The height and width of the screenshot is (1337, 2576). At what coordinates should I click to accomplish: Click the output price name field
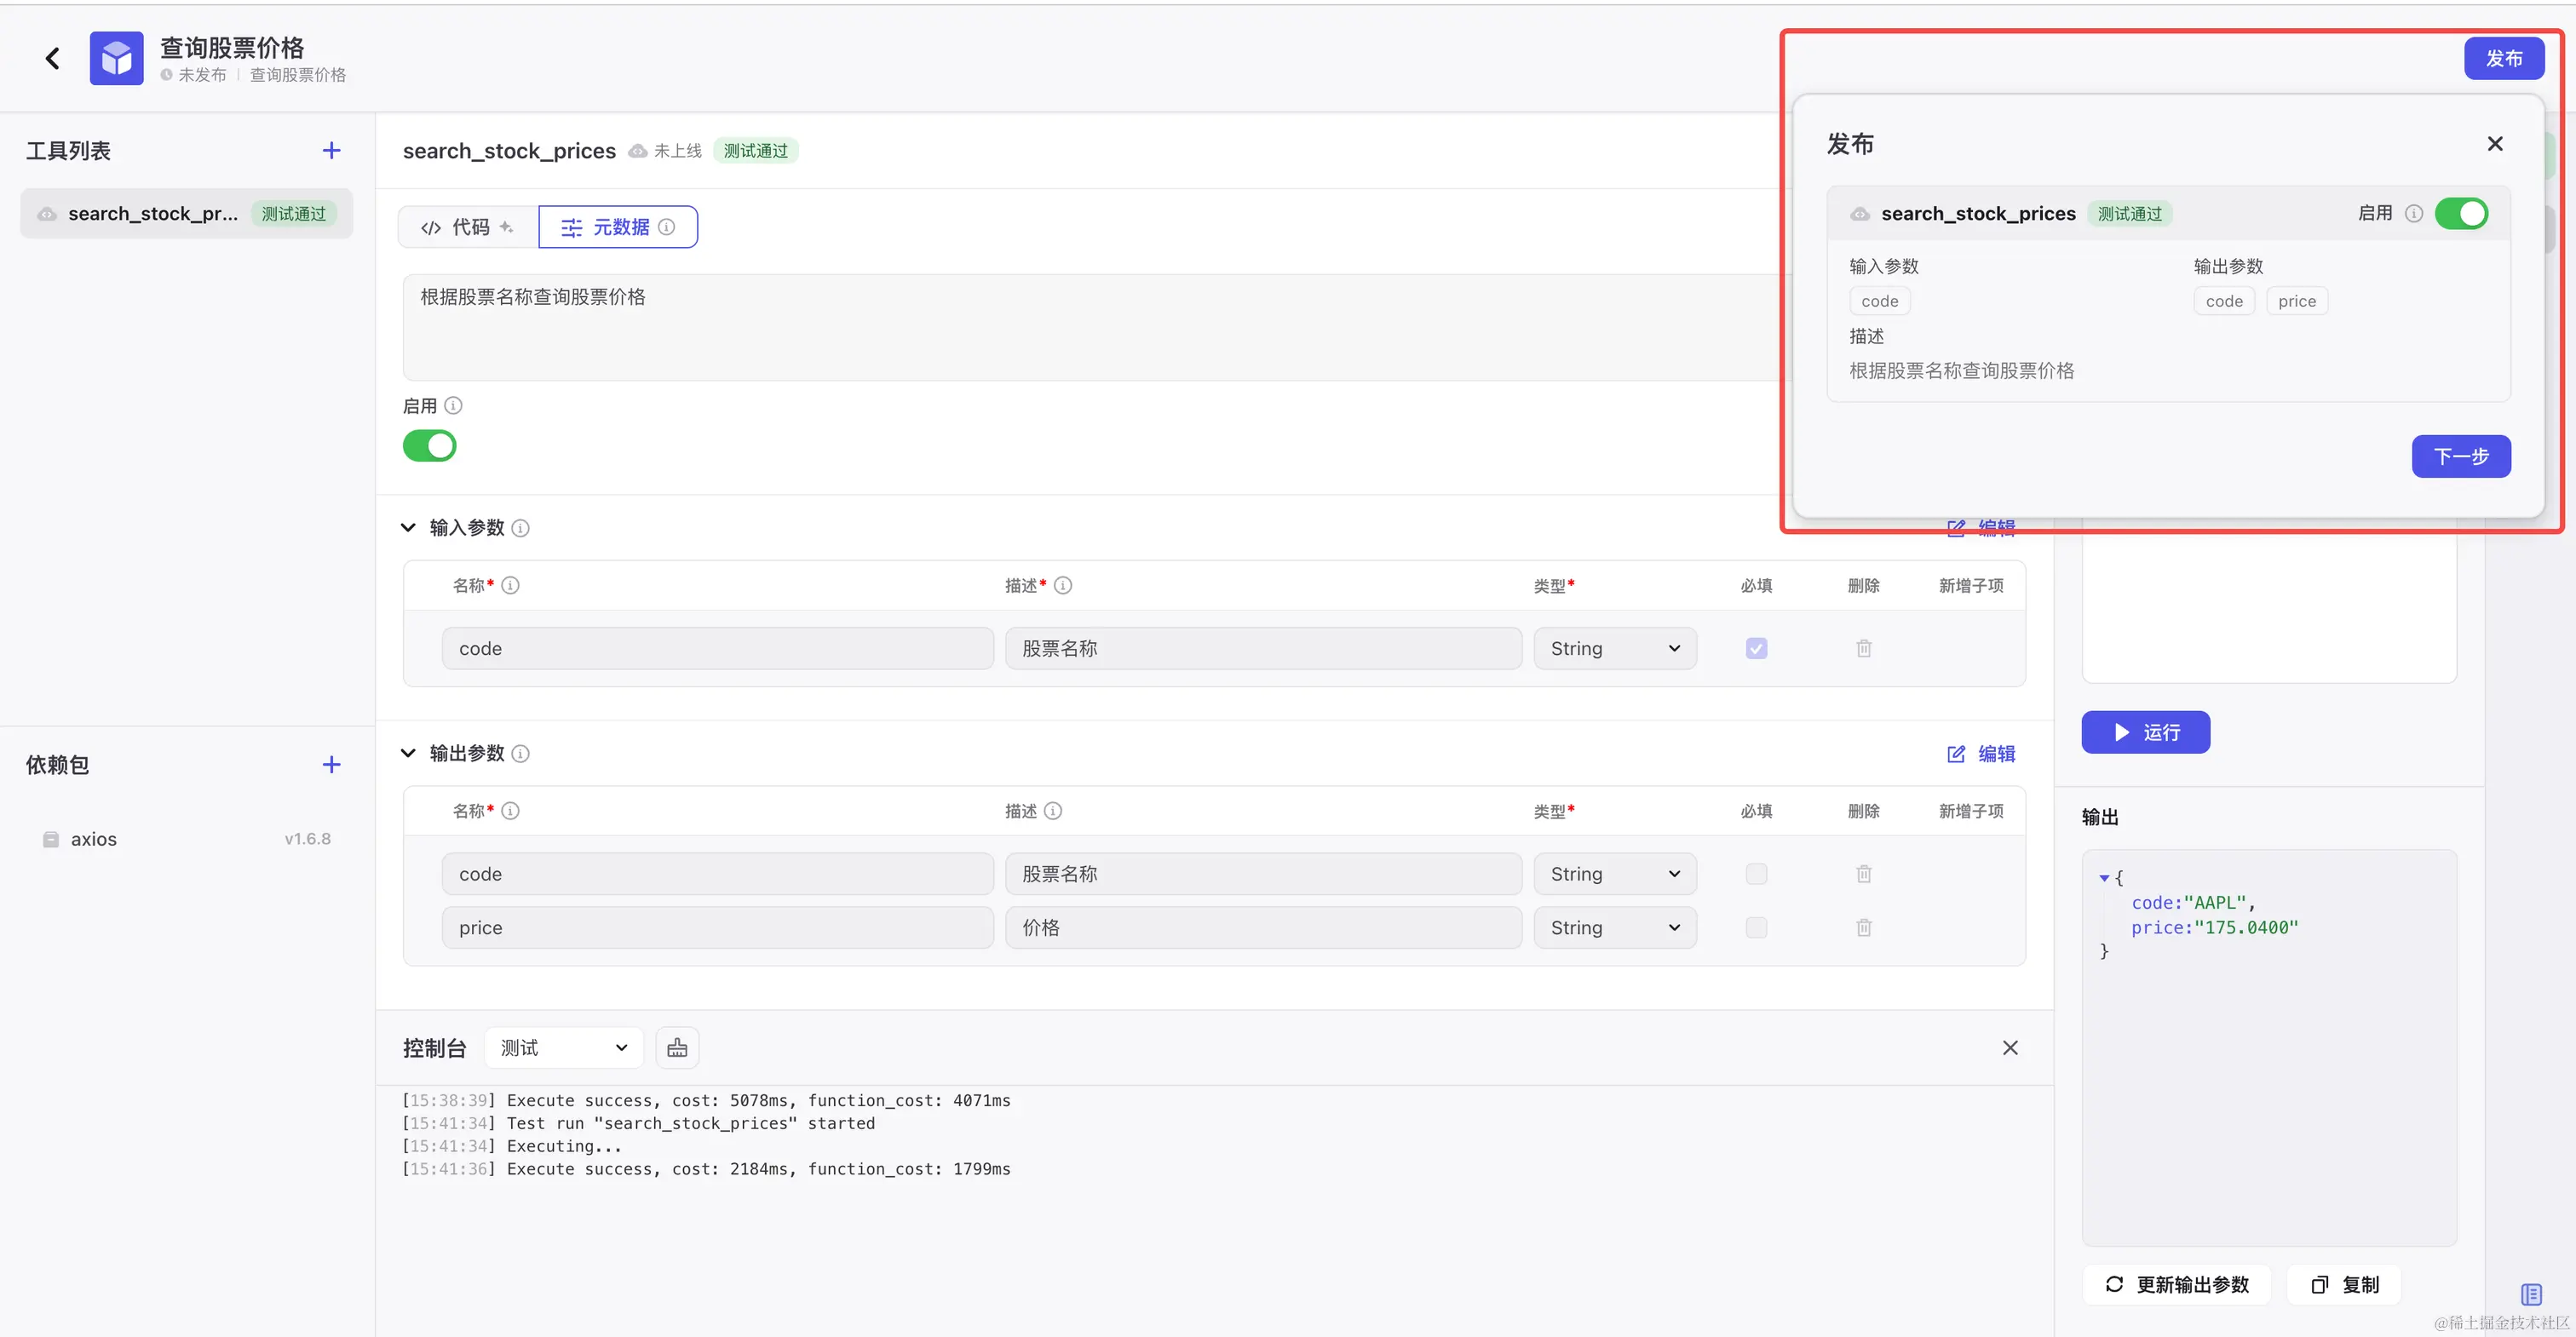[x=718, y=928]
